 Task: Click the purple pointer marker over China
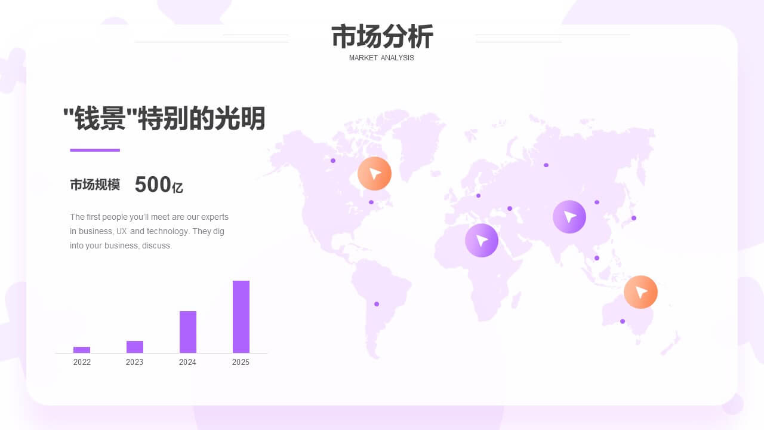[x=569, y=217]
